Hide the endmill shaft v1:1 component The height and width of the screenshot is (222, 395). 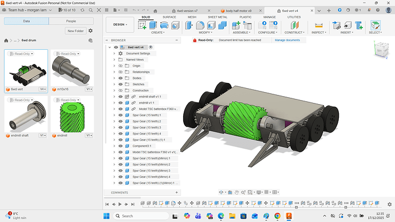pos(120,97)
